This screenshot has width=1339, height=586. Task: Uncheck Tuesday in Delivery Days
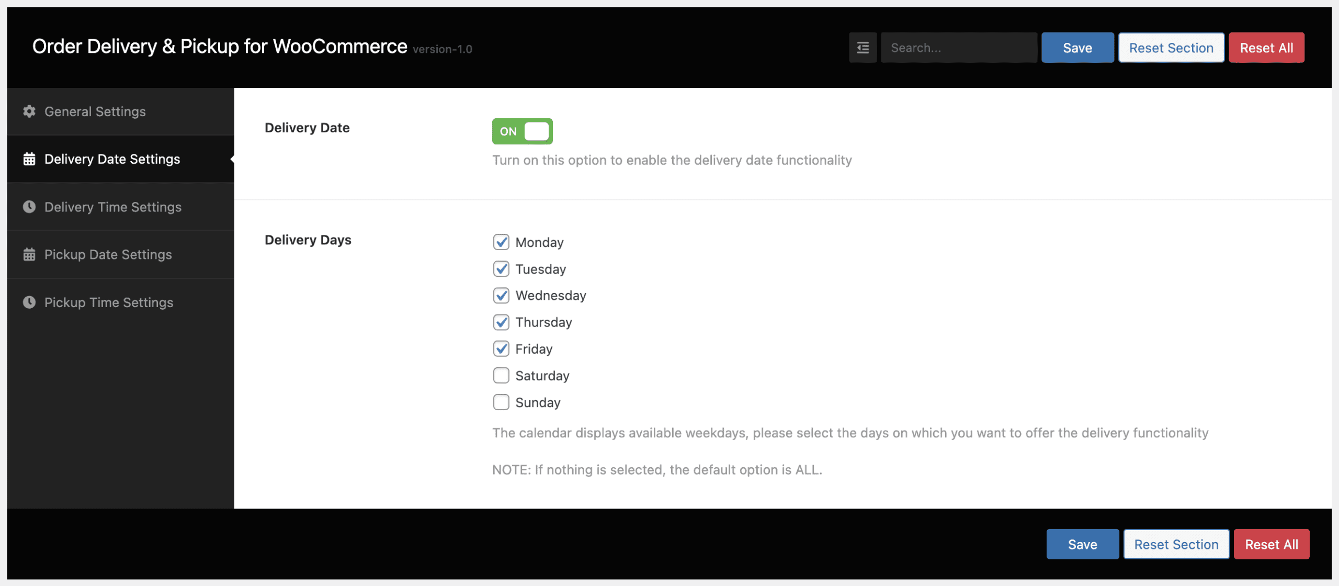coord(501,268)
